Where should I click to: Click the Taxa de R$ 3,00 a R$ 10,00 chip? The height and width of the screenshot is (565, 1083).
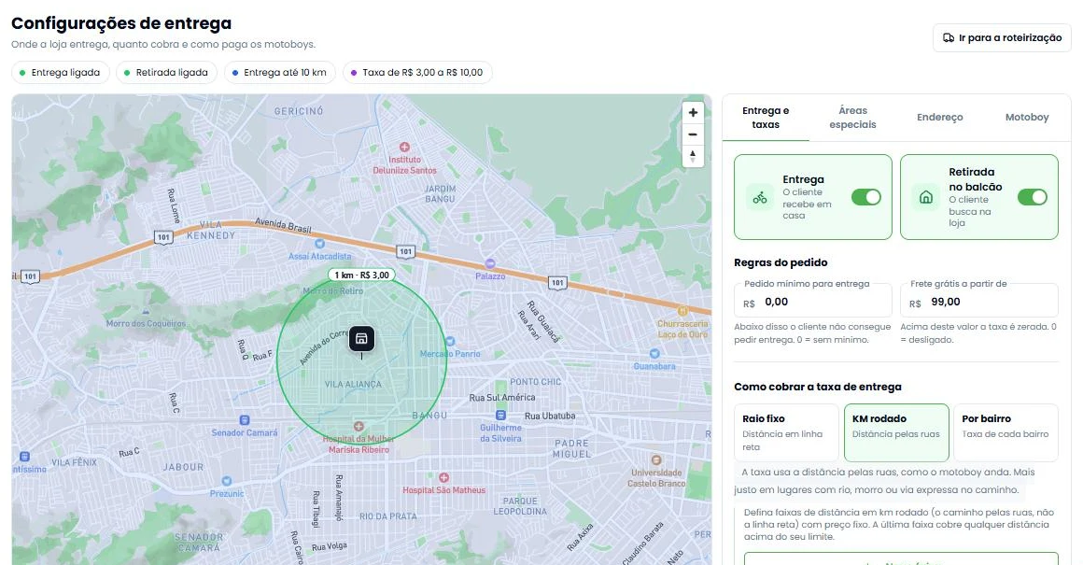point(417,73)
